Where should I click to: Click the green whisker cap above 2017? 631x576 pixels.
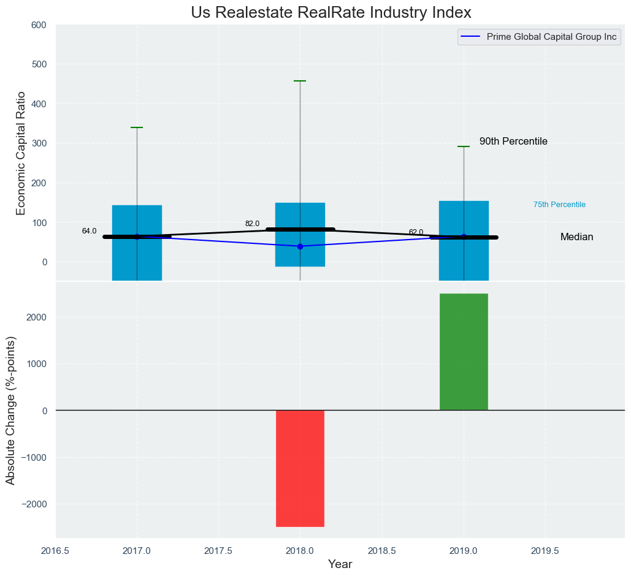137,127
